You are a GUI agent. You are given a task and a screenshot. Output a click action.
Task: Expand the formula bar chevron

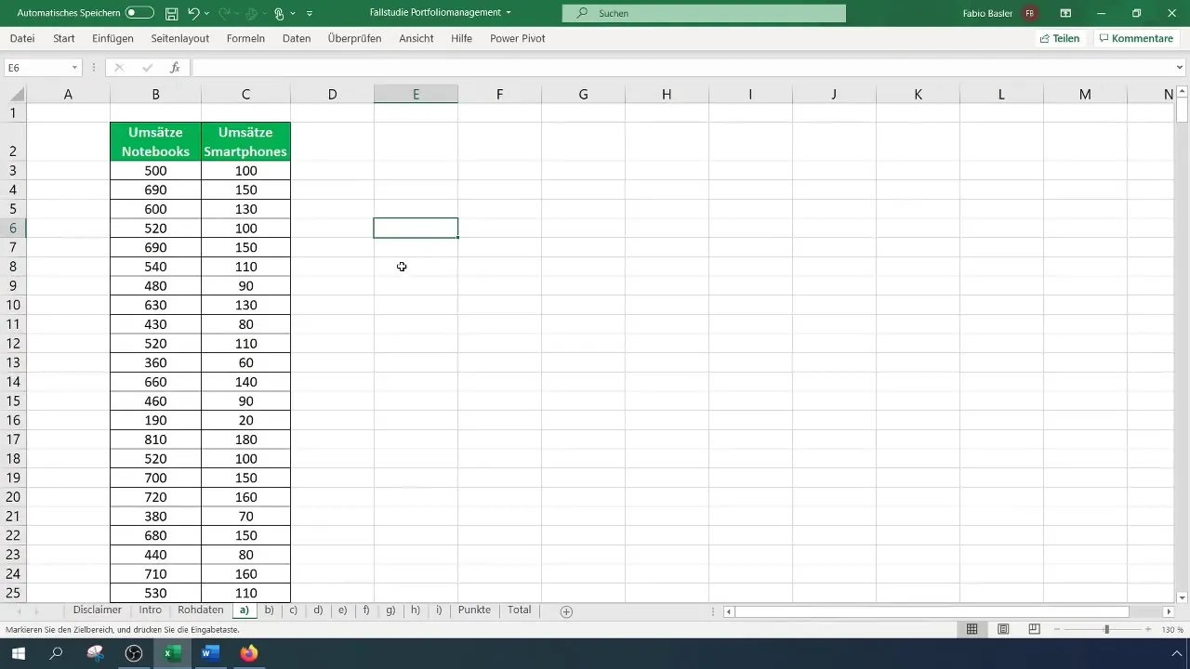click(1181, 68)
